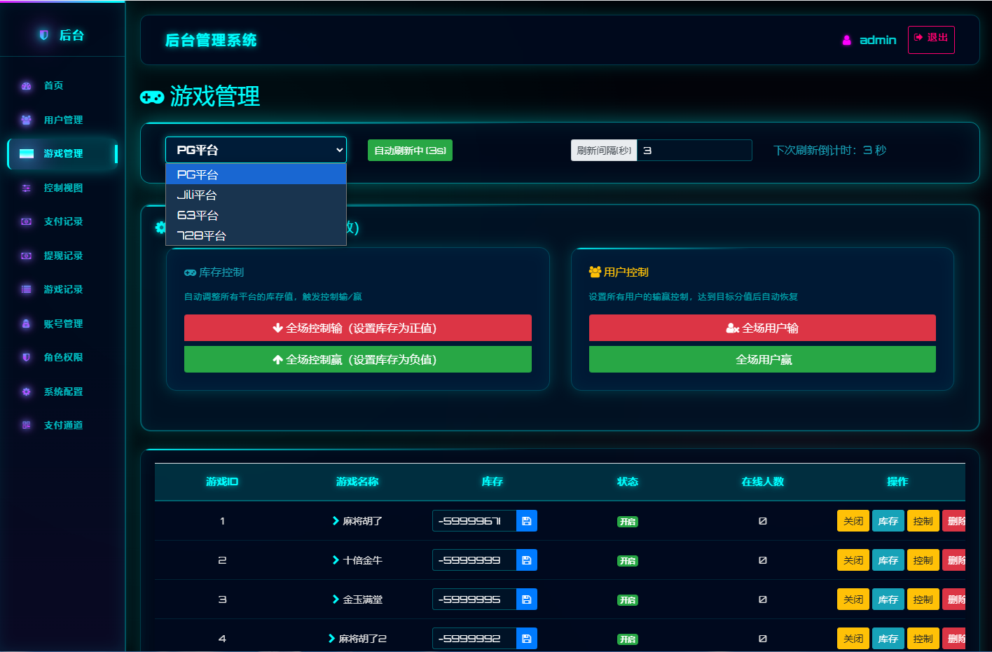Navigate to 系统配置 menu item
The width and height of the screenshot is (992, 652).
point(62,391)
